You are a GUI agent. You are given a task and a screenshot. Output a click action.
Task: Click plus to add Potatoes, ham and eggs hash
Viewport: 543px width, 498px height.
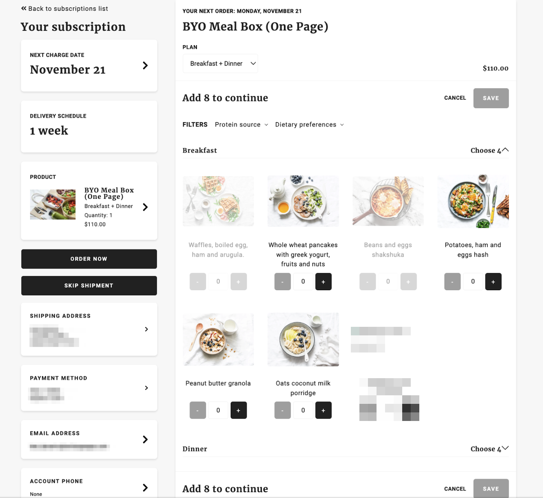click(x=493, y=281)
